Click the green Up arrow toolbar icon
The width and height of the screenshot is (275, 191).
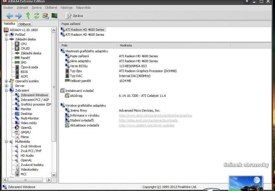coord(28,16)
